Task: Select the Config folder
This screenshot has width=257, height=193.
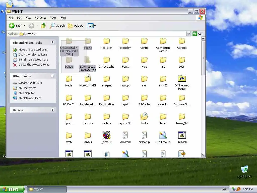Action: coord(144,44)
